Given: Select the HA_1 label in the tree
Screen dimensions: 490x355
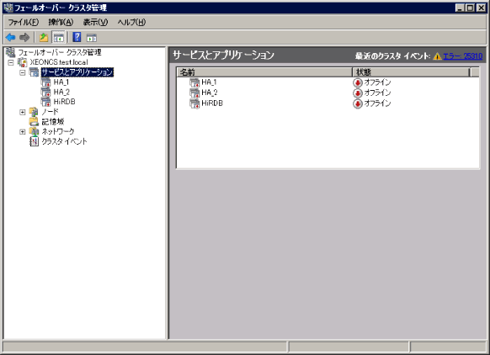Looking at the screenshot, I should point(61,82).
